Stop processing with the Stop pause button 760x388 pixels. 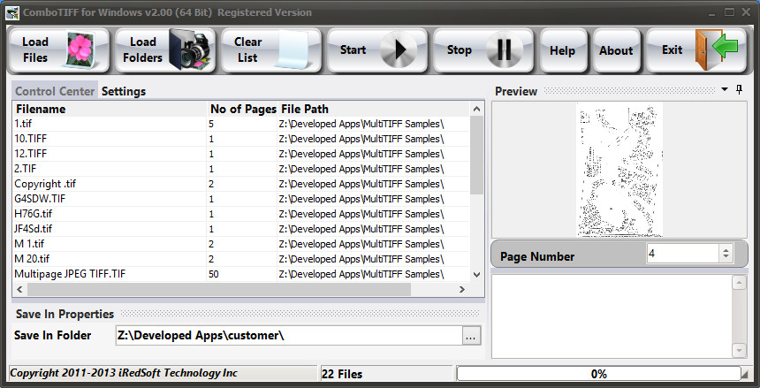483,50
